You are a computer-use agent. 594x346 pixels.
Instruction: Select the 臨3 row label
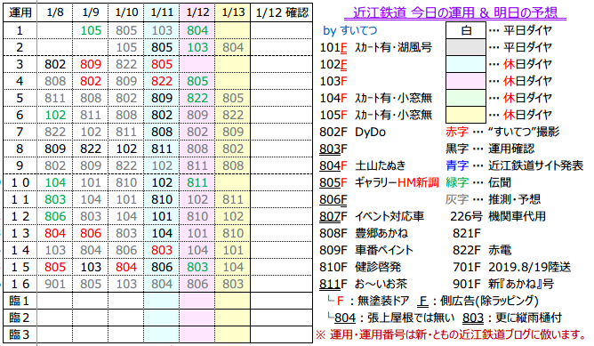(20, 334)
